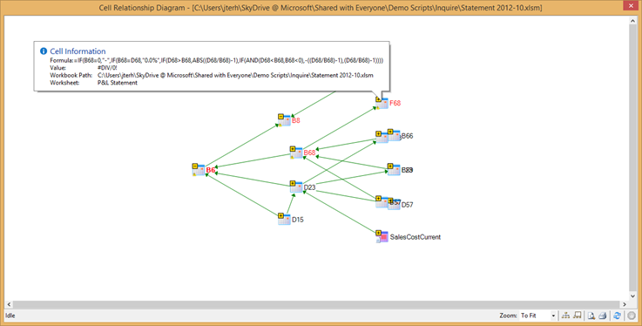Expand the D57 node plus box
Viewport: 642px width, 326px height.
(390, 201)
